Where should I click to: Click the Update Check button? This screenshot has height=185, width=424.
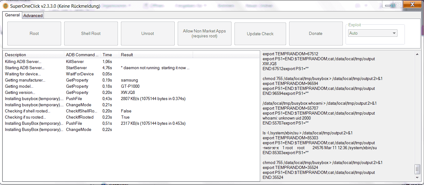(260, 33)
